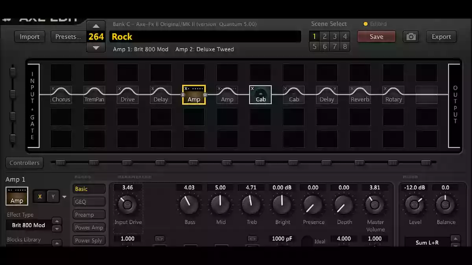Switch to scene 1
472x265 pixels.
[314, 37]
